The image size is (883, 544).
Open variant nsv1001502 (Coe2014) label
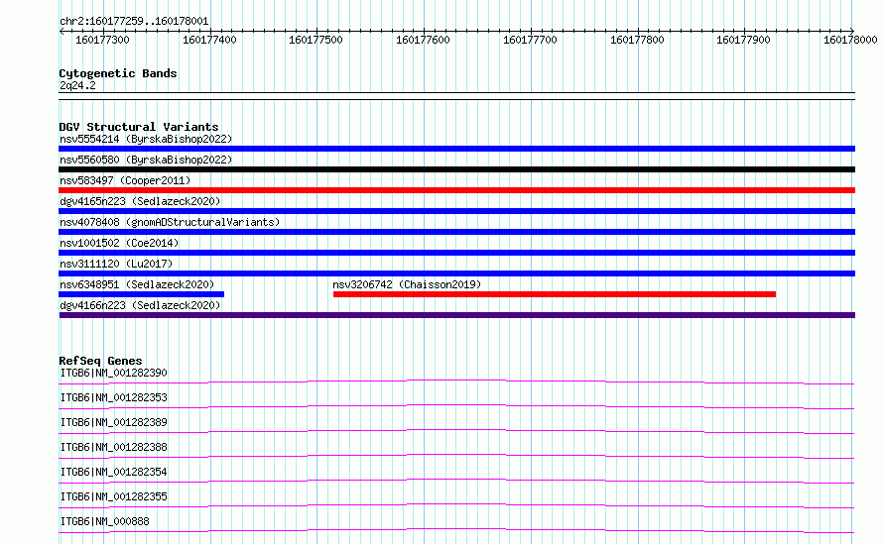[x=119, y=243]
